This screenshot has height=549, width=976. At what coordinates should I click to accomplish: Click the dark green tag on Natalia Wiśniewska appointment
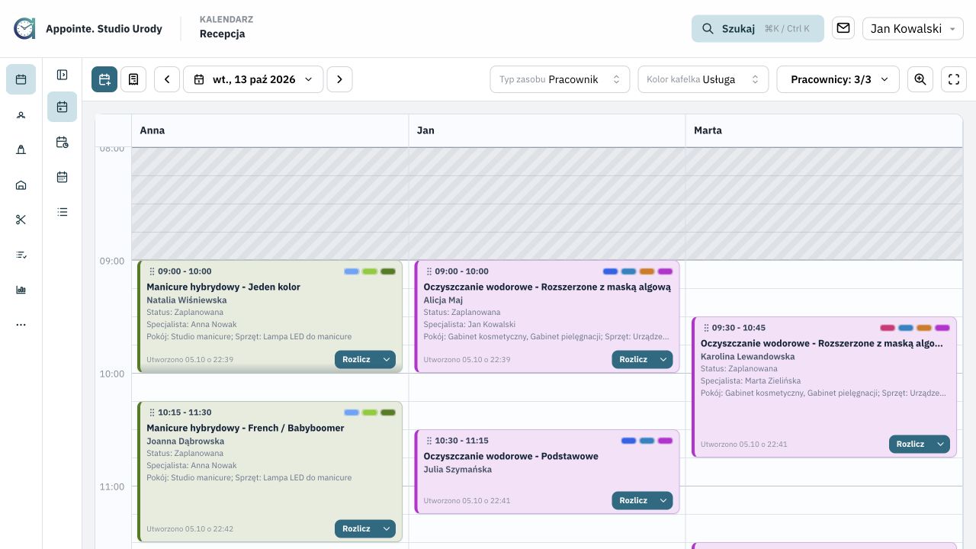pyautogui.click(x=388, y=271)
